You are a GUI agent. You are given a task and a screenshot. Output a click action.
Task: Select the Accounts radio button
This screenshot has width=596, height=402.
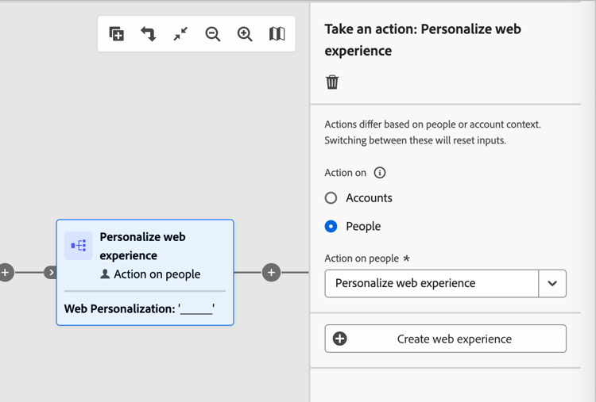331,198
